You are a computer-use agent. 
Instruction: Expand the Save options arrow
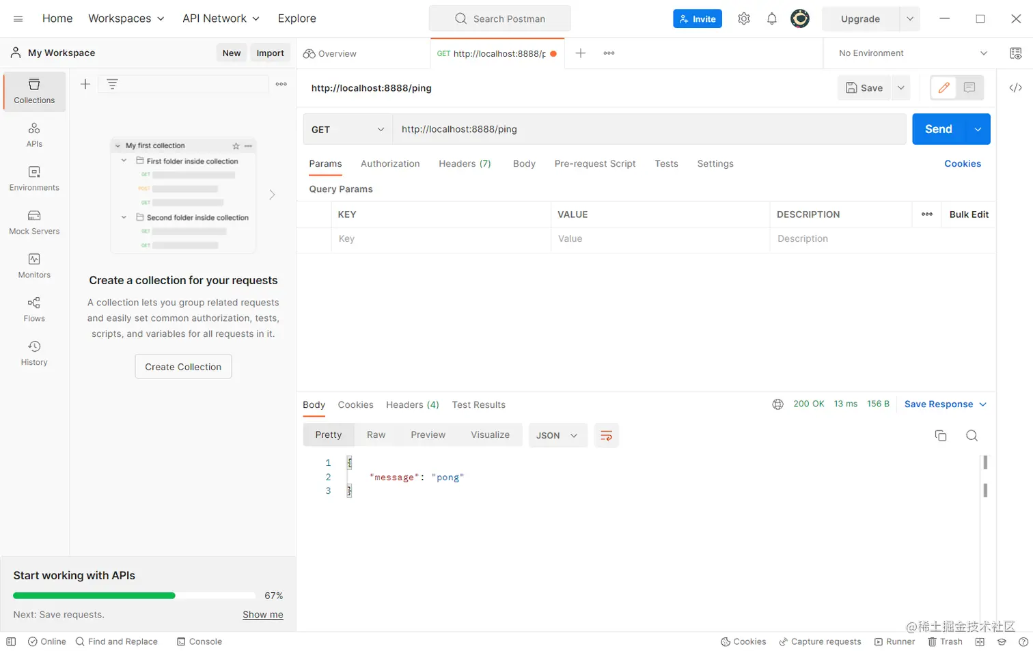(901, 87)
